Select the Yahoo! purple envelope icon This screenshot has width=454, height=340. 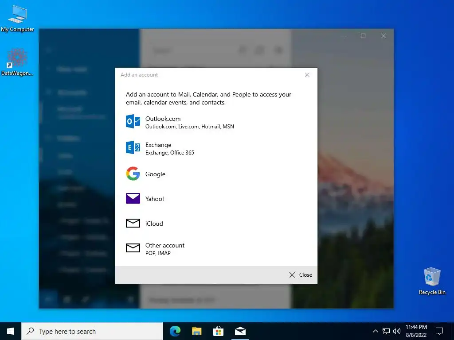[133, 198]
